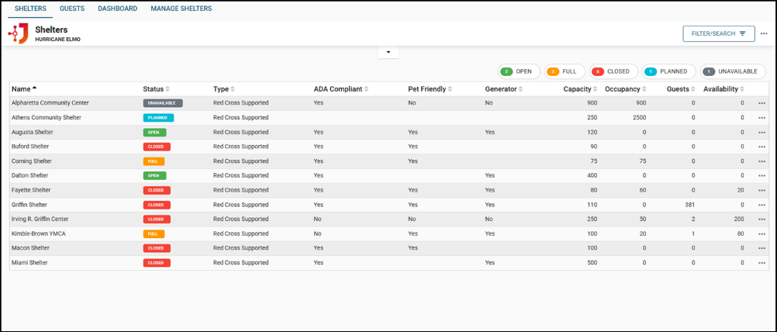Click the Juvare logo icon beside Shelters
The width and height of the screenshot is (777, 332).
(18, 33)
